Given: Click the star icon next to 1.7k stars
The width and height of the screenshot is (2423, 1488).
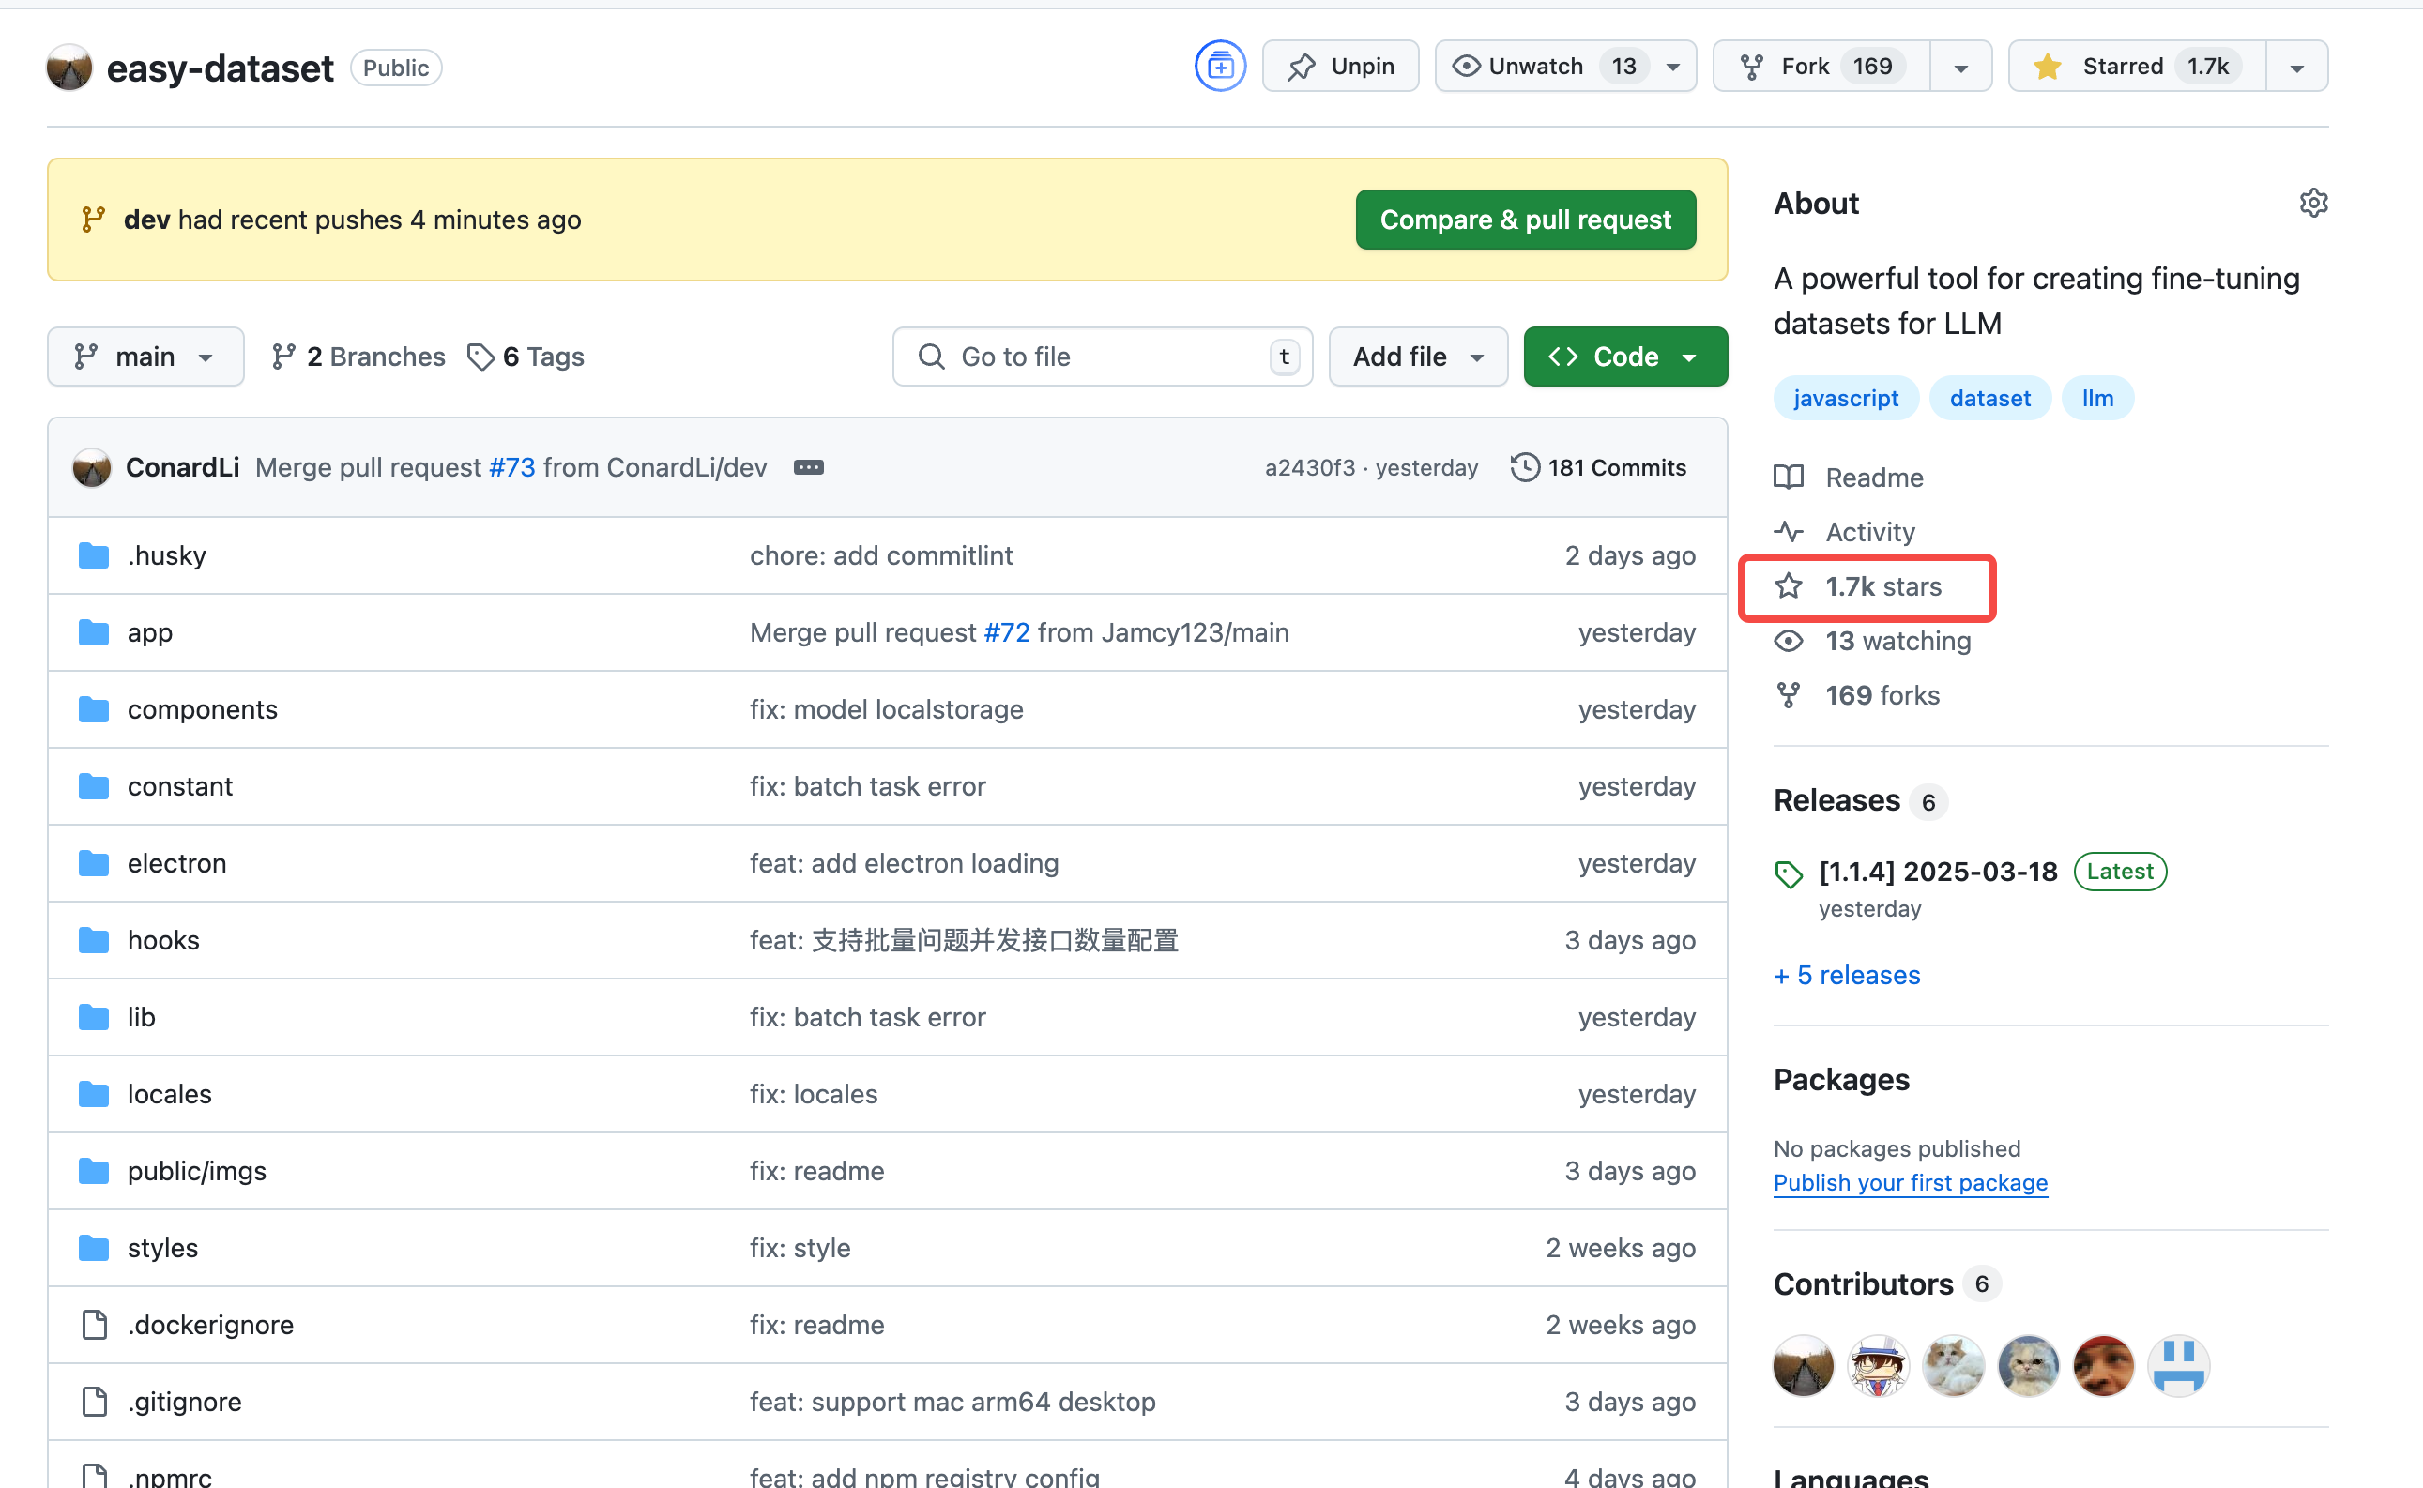Looking at the screenshot, I should point(1789,585).
